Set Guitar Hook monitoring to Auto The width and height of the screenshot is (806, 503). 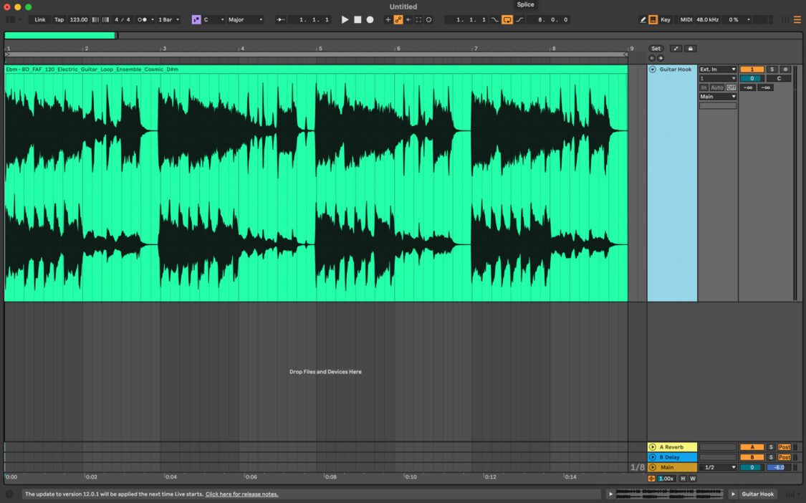[717, 87]
